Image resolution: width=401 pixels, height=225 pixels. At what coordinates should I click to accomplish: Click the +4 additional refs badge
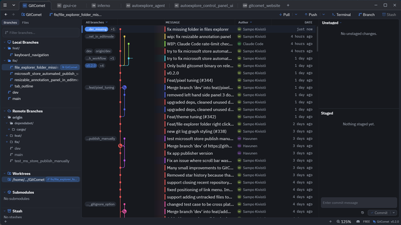[x=102, y=66]
